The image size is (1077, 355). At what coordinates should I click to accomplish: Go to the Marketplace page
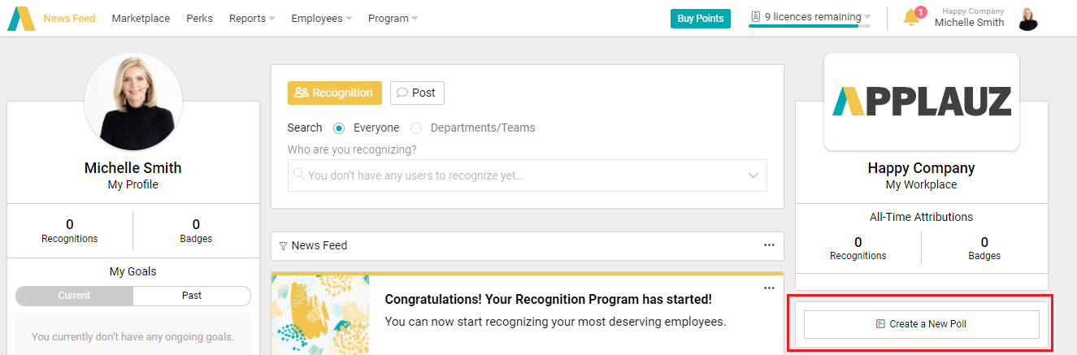pos(141,18)
